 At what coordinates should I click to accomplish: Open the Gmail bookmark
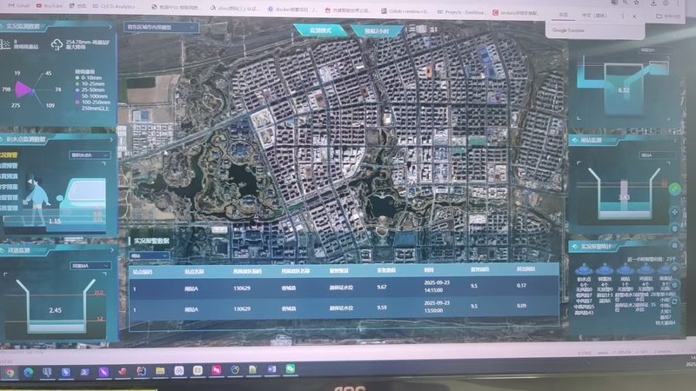click(x=18, y=6)
